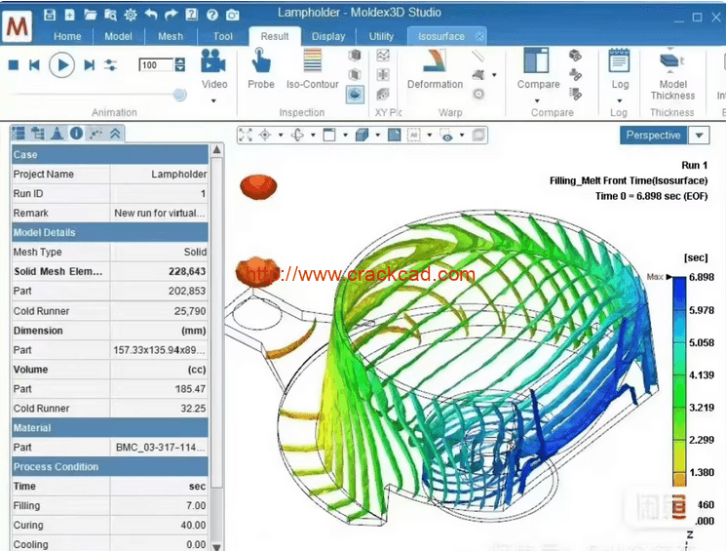The height and width of the screenshot is (551, 726).
Task: Click the rotate view icon in view toolbar
Action: (298, 135)
